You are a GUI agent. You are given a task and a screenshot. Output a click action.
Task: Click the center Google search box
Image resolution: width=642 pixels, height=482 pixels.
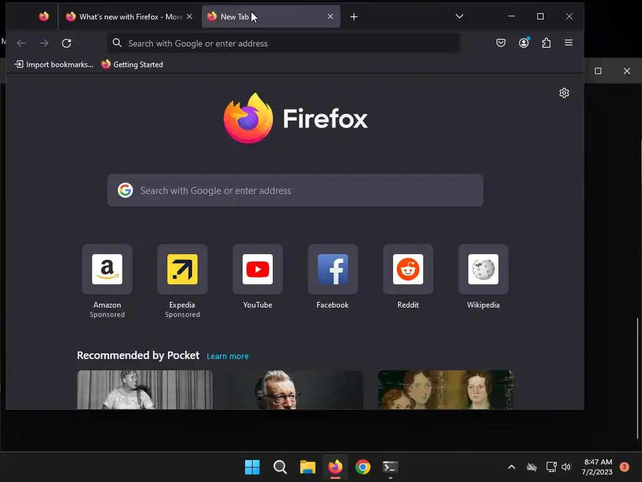click(295, 190)
